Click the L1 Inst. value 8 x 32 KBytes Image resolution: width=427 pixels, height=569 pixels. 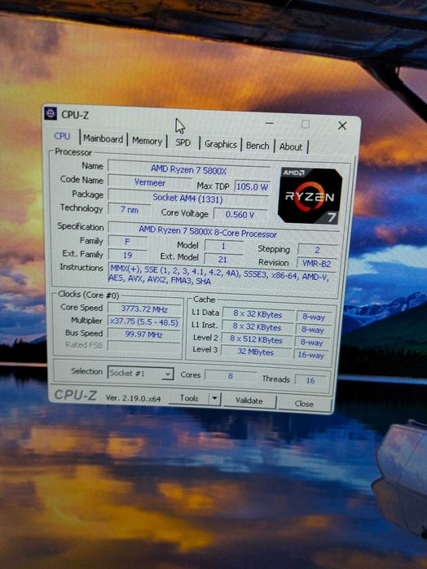click(x=258, y=327)
